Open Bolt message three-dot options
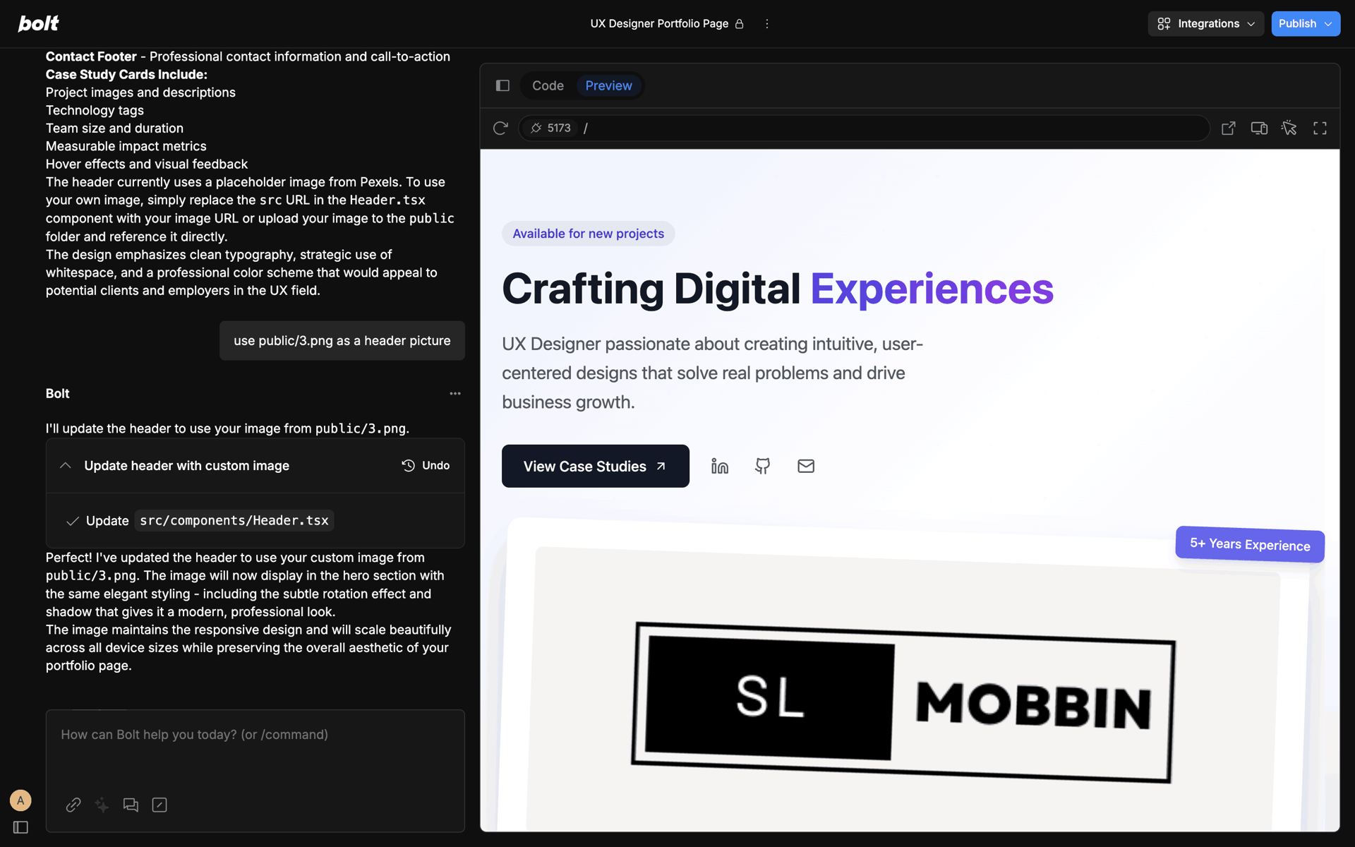Screen dimensions: 1355x847 (455, 393)
